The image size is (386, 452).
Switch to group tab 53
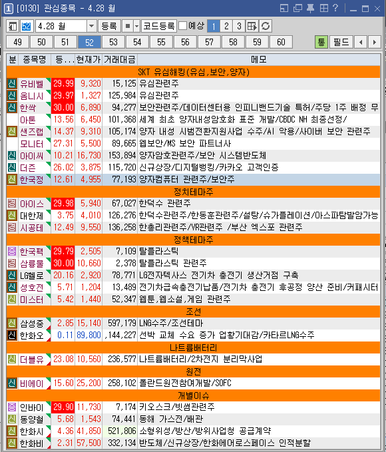pyautogui.click(x=113, y=42)
